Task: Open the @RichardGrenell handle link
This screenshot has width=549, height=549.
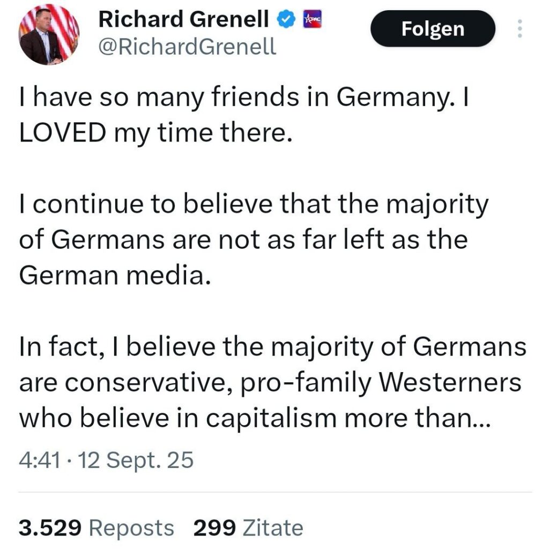Action: (x=187, y=47)
